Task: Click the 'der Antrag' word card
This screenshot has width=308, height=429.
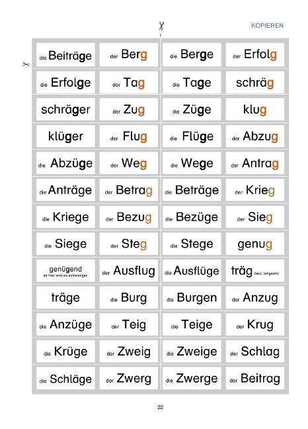Action: [x=254, y=163]
